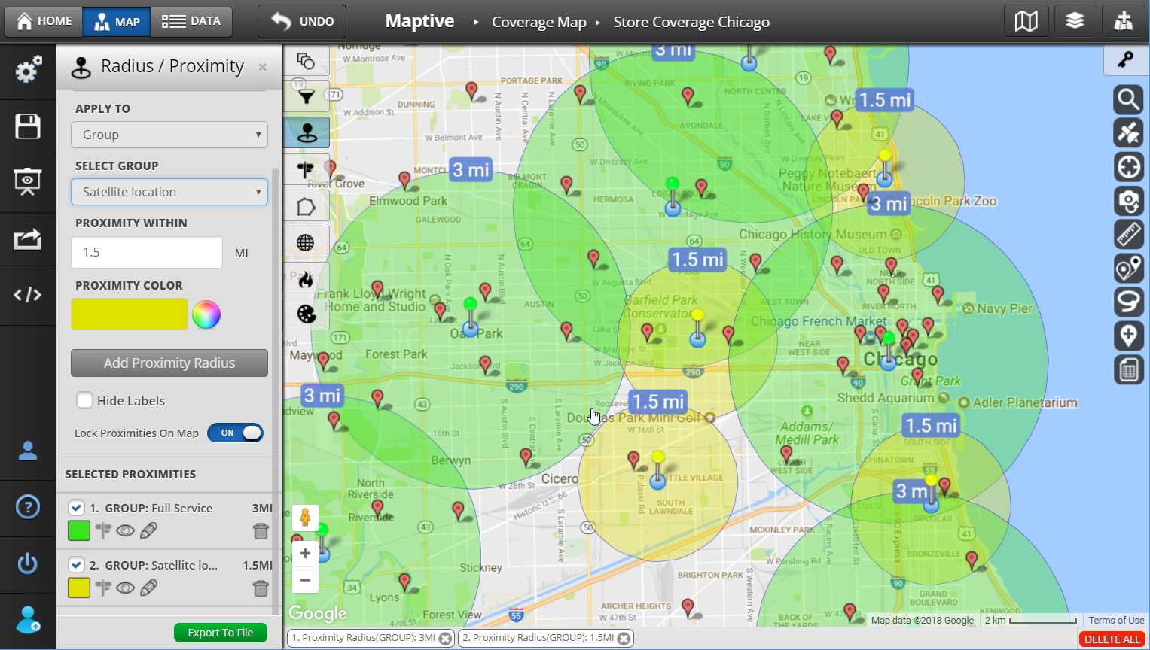Select the polygon drawing tool
This screenshot has height=650, width=1150.
[x=306, y=207]
